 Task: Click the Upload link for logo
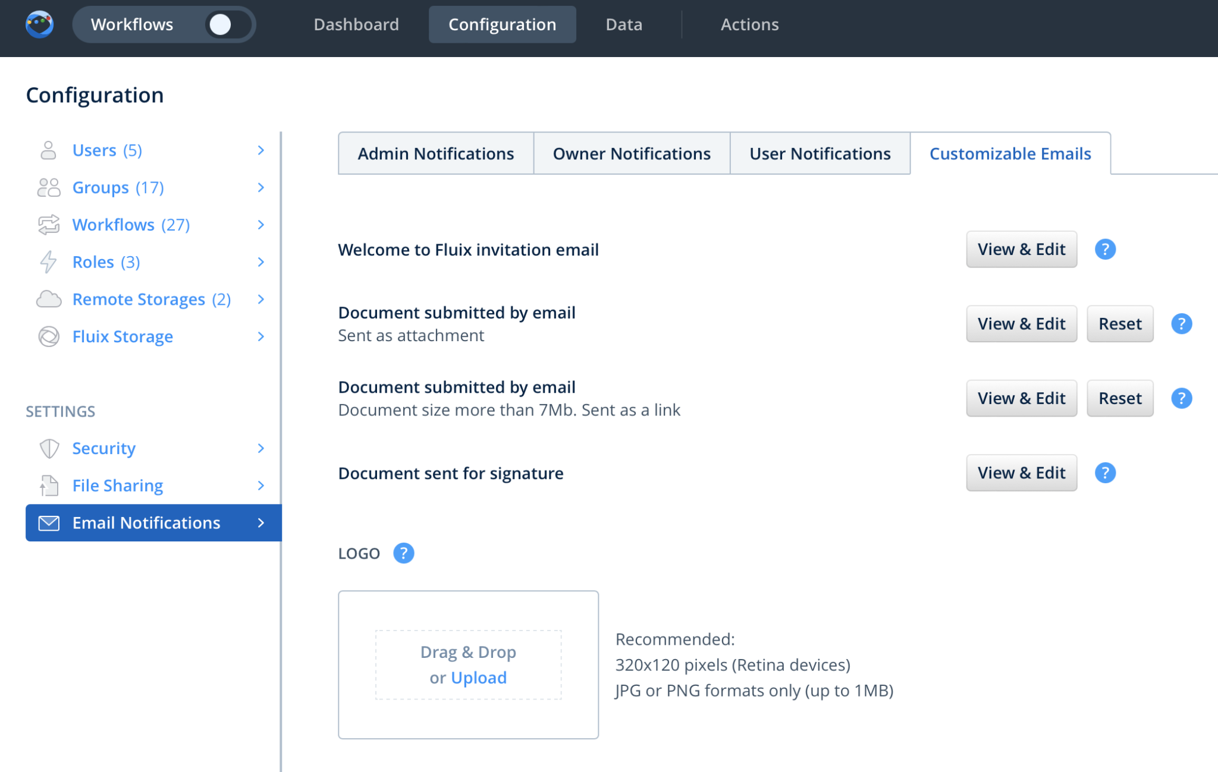pyautogui.click(x=478, y=678)
